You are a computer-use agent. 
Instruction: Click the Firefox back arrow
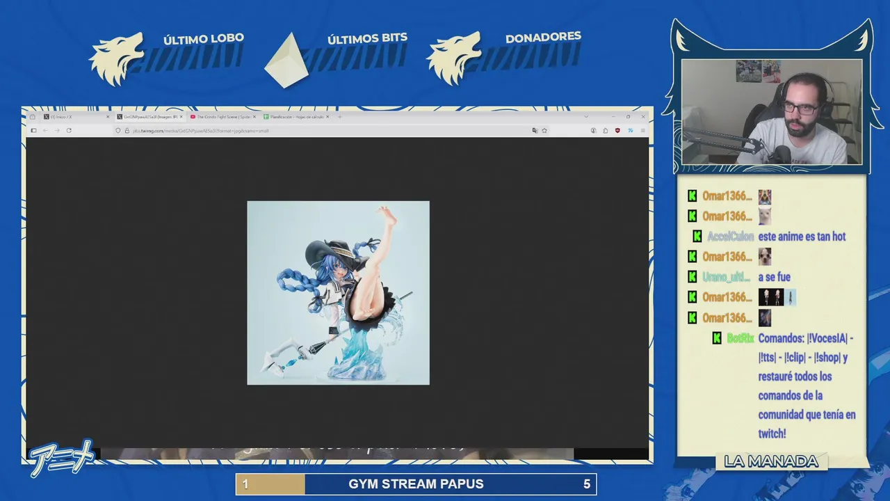[x=45, y=131]
